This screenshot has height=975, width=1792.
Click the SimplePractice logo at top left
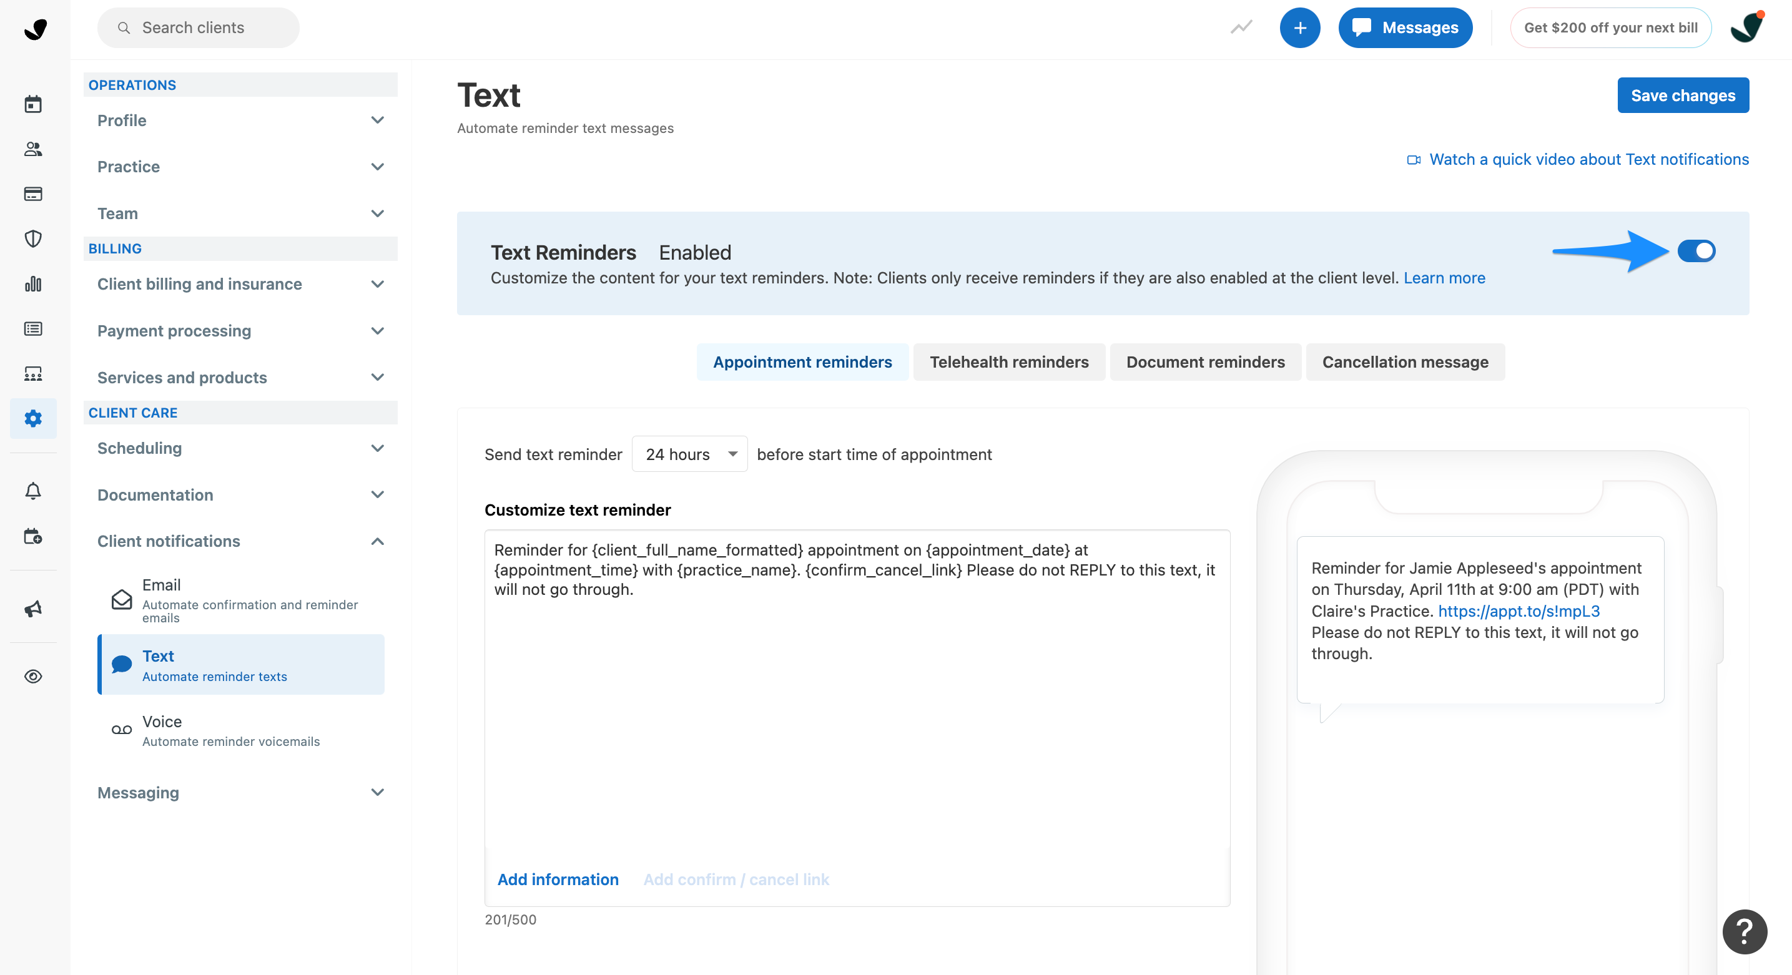[35, 29]
